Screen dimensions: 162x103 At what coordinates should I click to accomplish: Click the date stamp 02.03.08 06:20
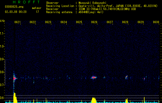tap(16, 12)
